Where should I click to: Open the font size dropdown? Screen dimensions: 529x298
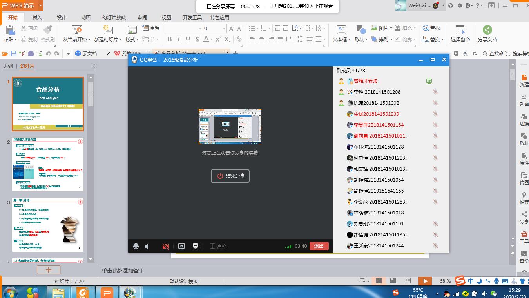click(224, 29)
